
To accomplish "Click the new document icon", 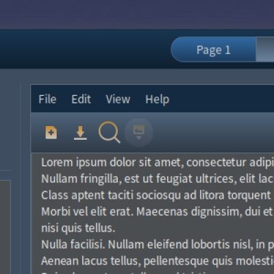I will 51,132.
